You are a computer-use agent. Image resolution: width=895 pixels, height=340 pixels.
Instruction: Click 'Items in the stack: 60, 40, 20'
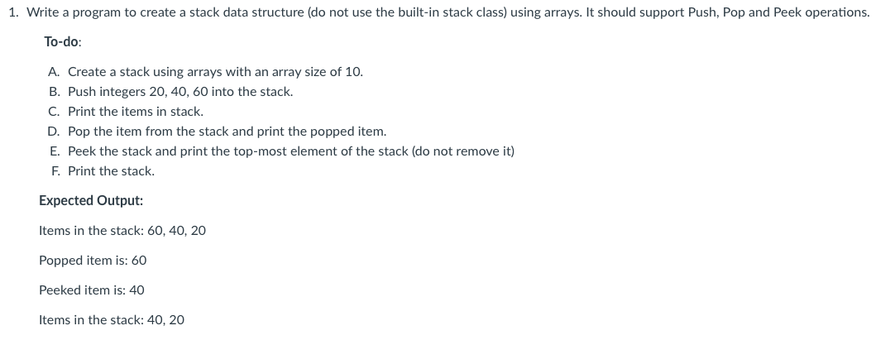[122, 231]
